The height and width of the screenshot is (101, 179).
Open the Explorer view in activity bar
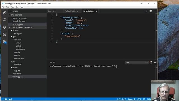(4, 13)
